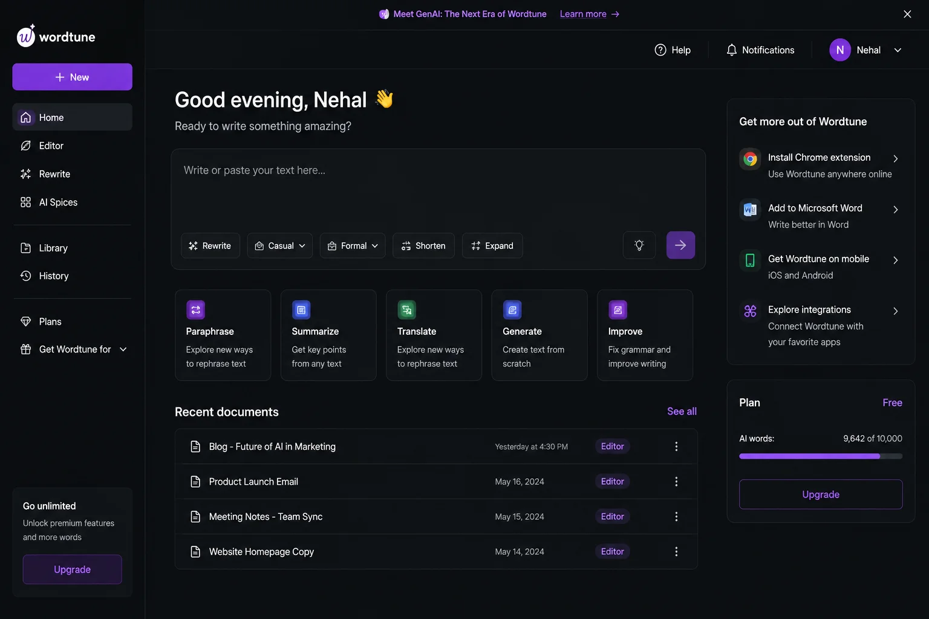This screenshot has height=619, width=929.
Task: Open the lightbulb ideas button
Action: pos(639,245)
